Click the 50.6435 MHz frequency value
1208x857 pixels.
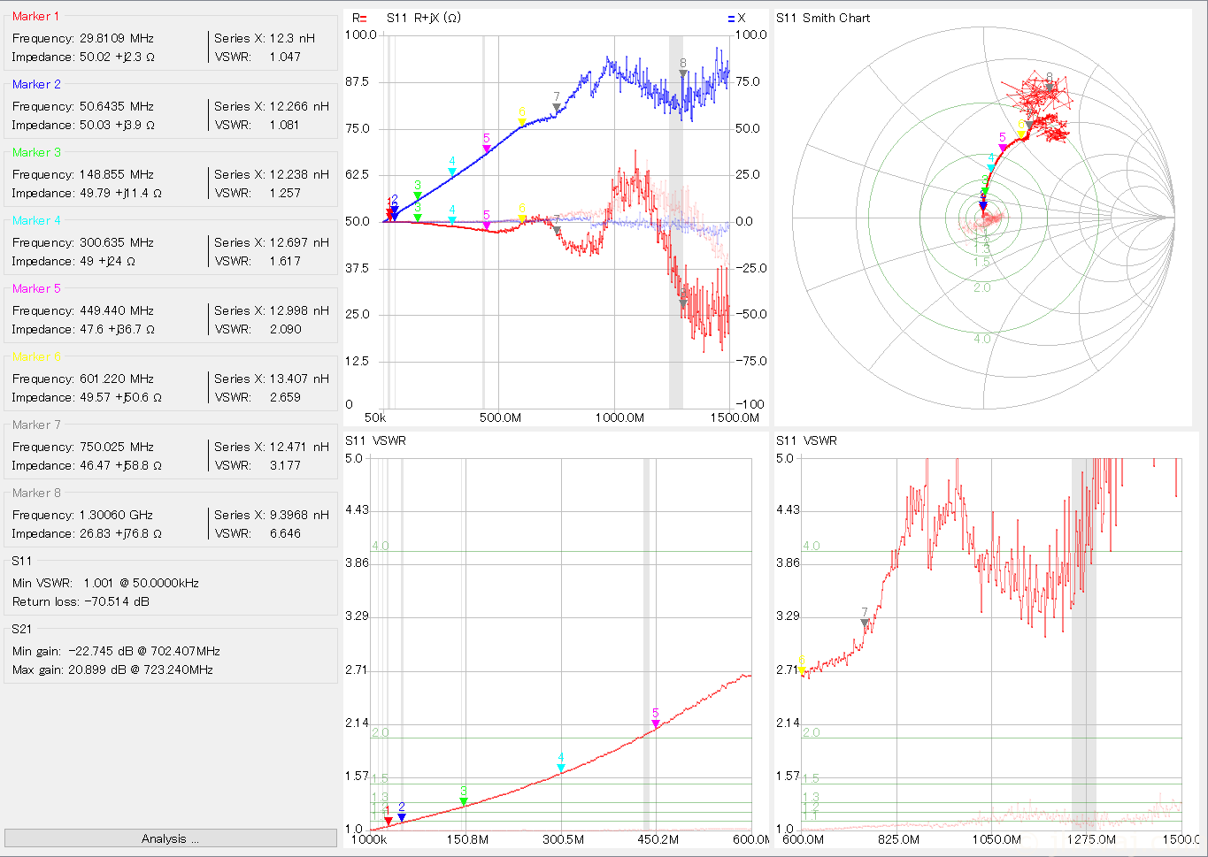(x=117, y=106)
